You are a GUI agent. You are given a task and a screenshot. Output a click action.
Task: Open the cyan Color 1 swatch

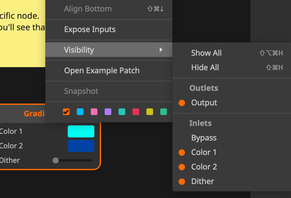pos(81,131)
